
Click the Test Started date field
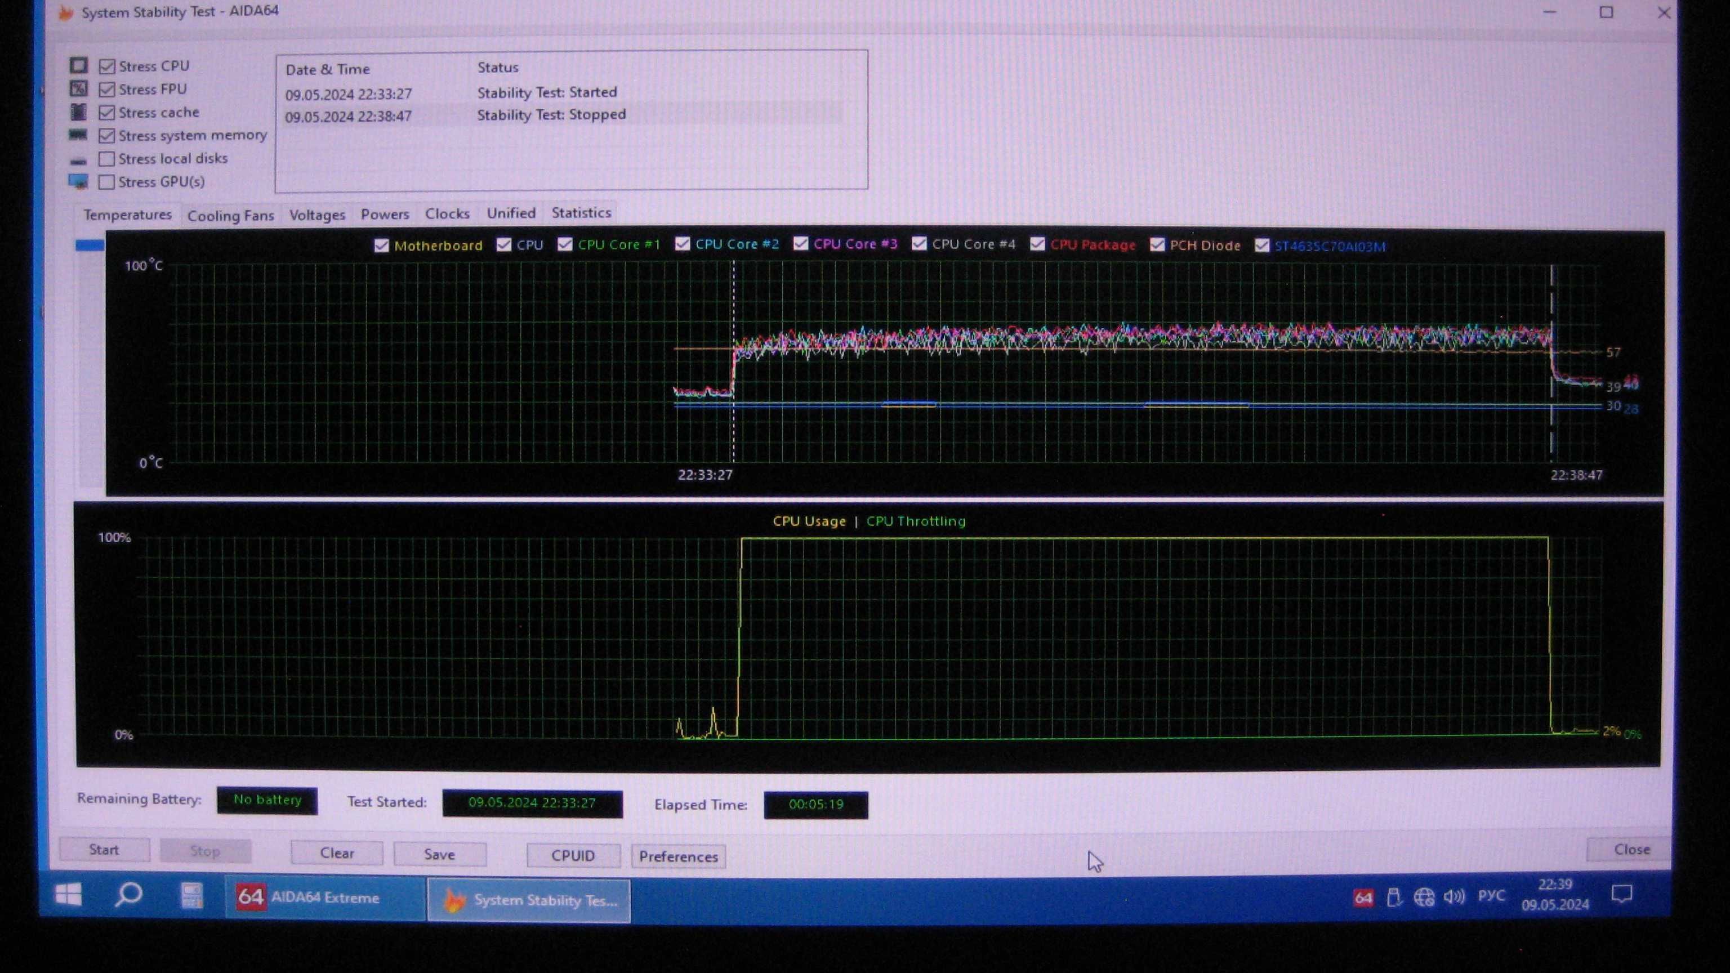[532, 803]
